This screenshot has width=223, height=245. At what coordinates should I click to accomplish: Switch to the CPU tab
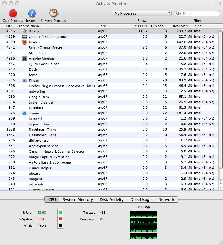[52, 199]
